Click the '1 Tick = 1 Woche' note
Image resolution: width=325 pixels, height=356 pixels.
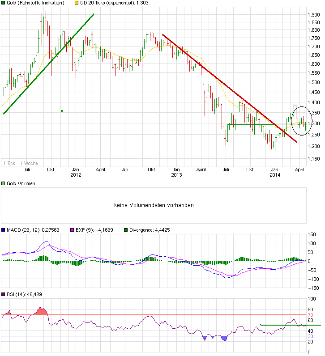[21, 163]
